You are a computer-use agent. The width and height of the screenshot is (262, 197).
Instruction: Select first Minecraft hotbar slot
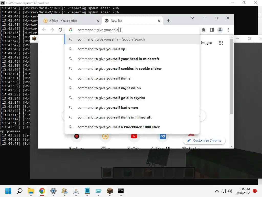pos(107,172)
